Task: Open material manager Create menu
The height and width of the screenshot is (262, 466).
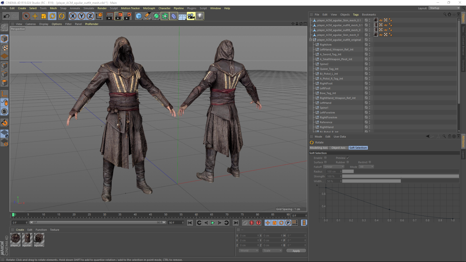Action: (x=20, y=230)
